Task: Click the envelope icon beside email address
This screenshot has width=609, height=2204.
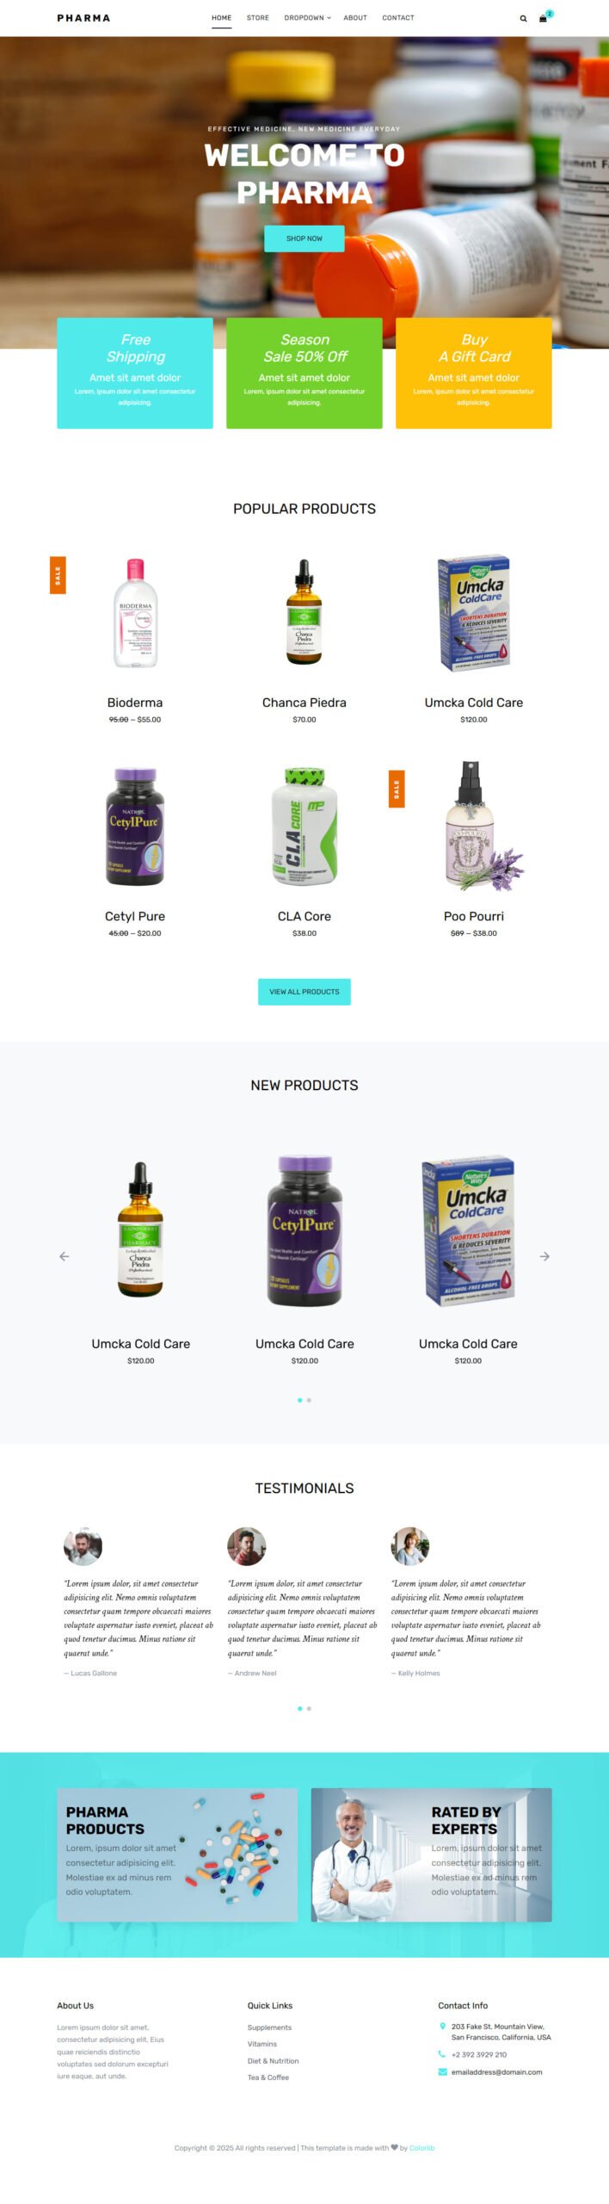Action: (442, 2071)
